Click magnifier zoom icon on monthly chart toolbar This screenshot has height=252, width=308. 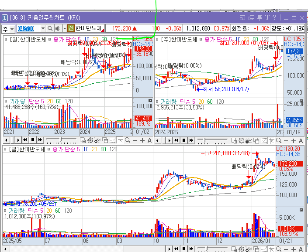128,140
